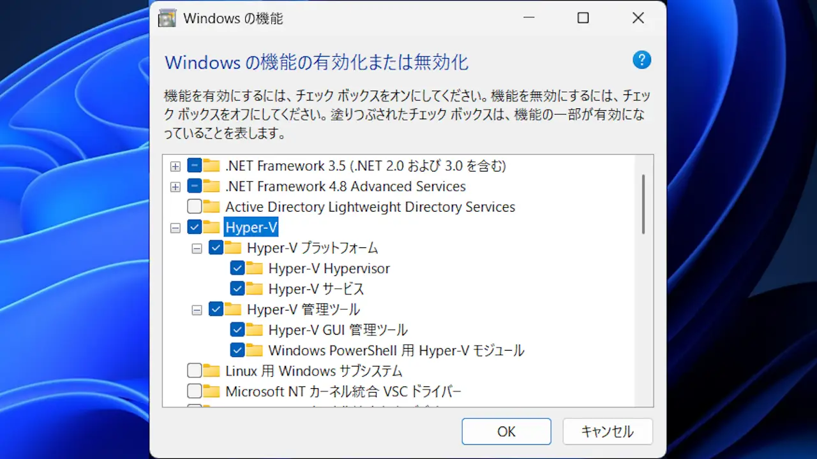This screenshot has width=817, height=459.
Task: Click the feature list vertical scrollbar thumb
Action: [x=643, y=204]
